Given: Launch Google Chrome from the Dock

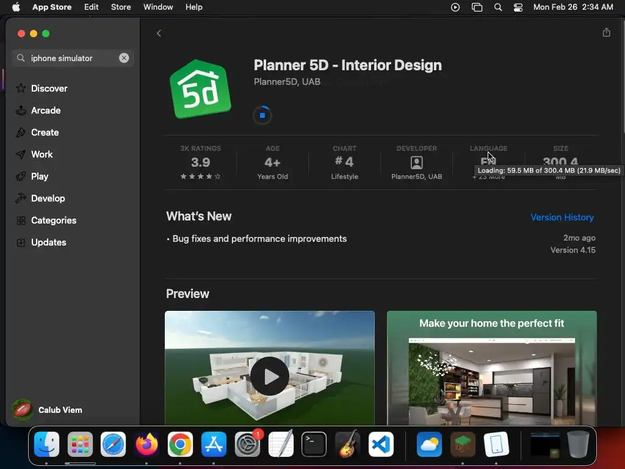Looking at the screenshot, I should point(180,444).
